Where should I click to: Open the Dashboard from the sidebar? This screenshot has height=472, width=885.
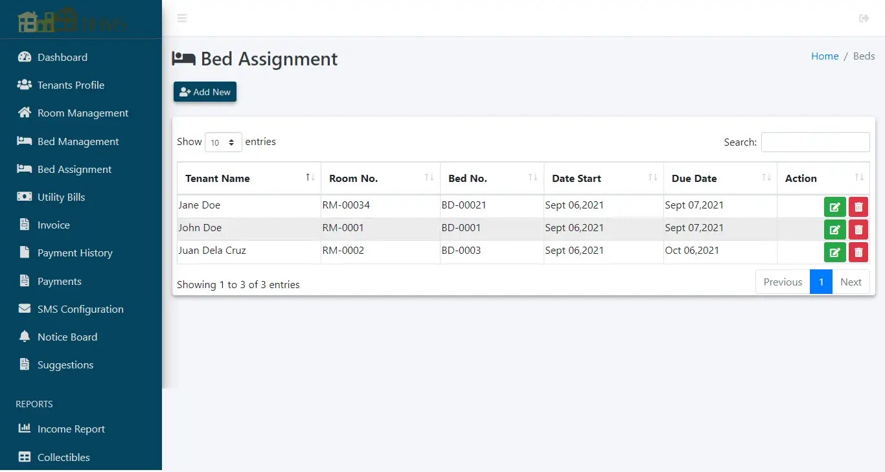[62, 57]
